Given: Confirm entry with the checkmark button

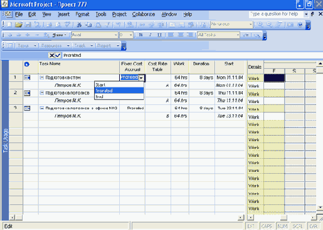Looking at the screenshot, I should (x=58, y=55).
